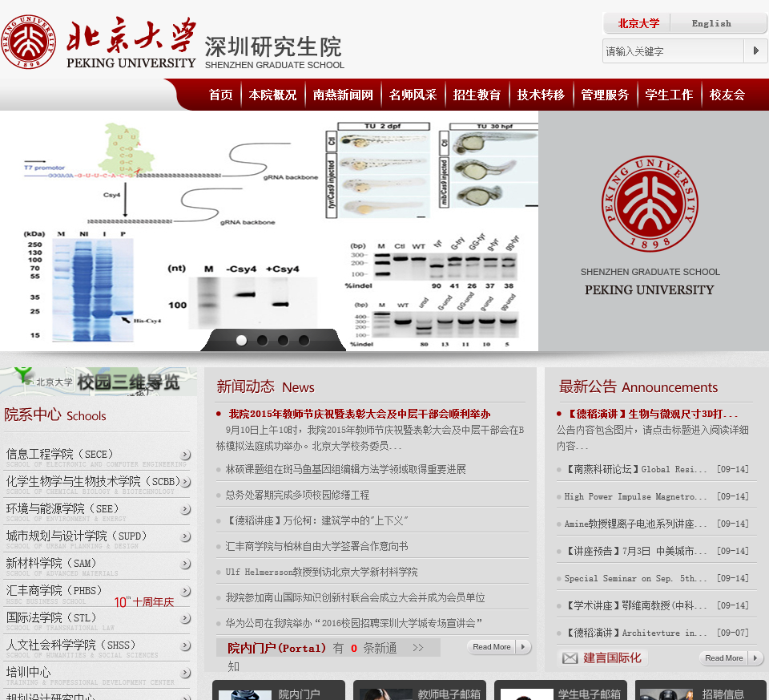
Task: Expand arrow for 环境与能源学院 (SEE)
Action: 185,509
